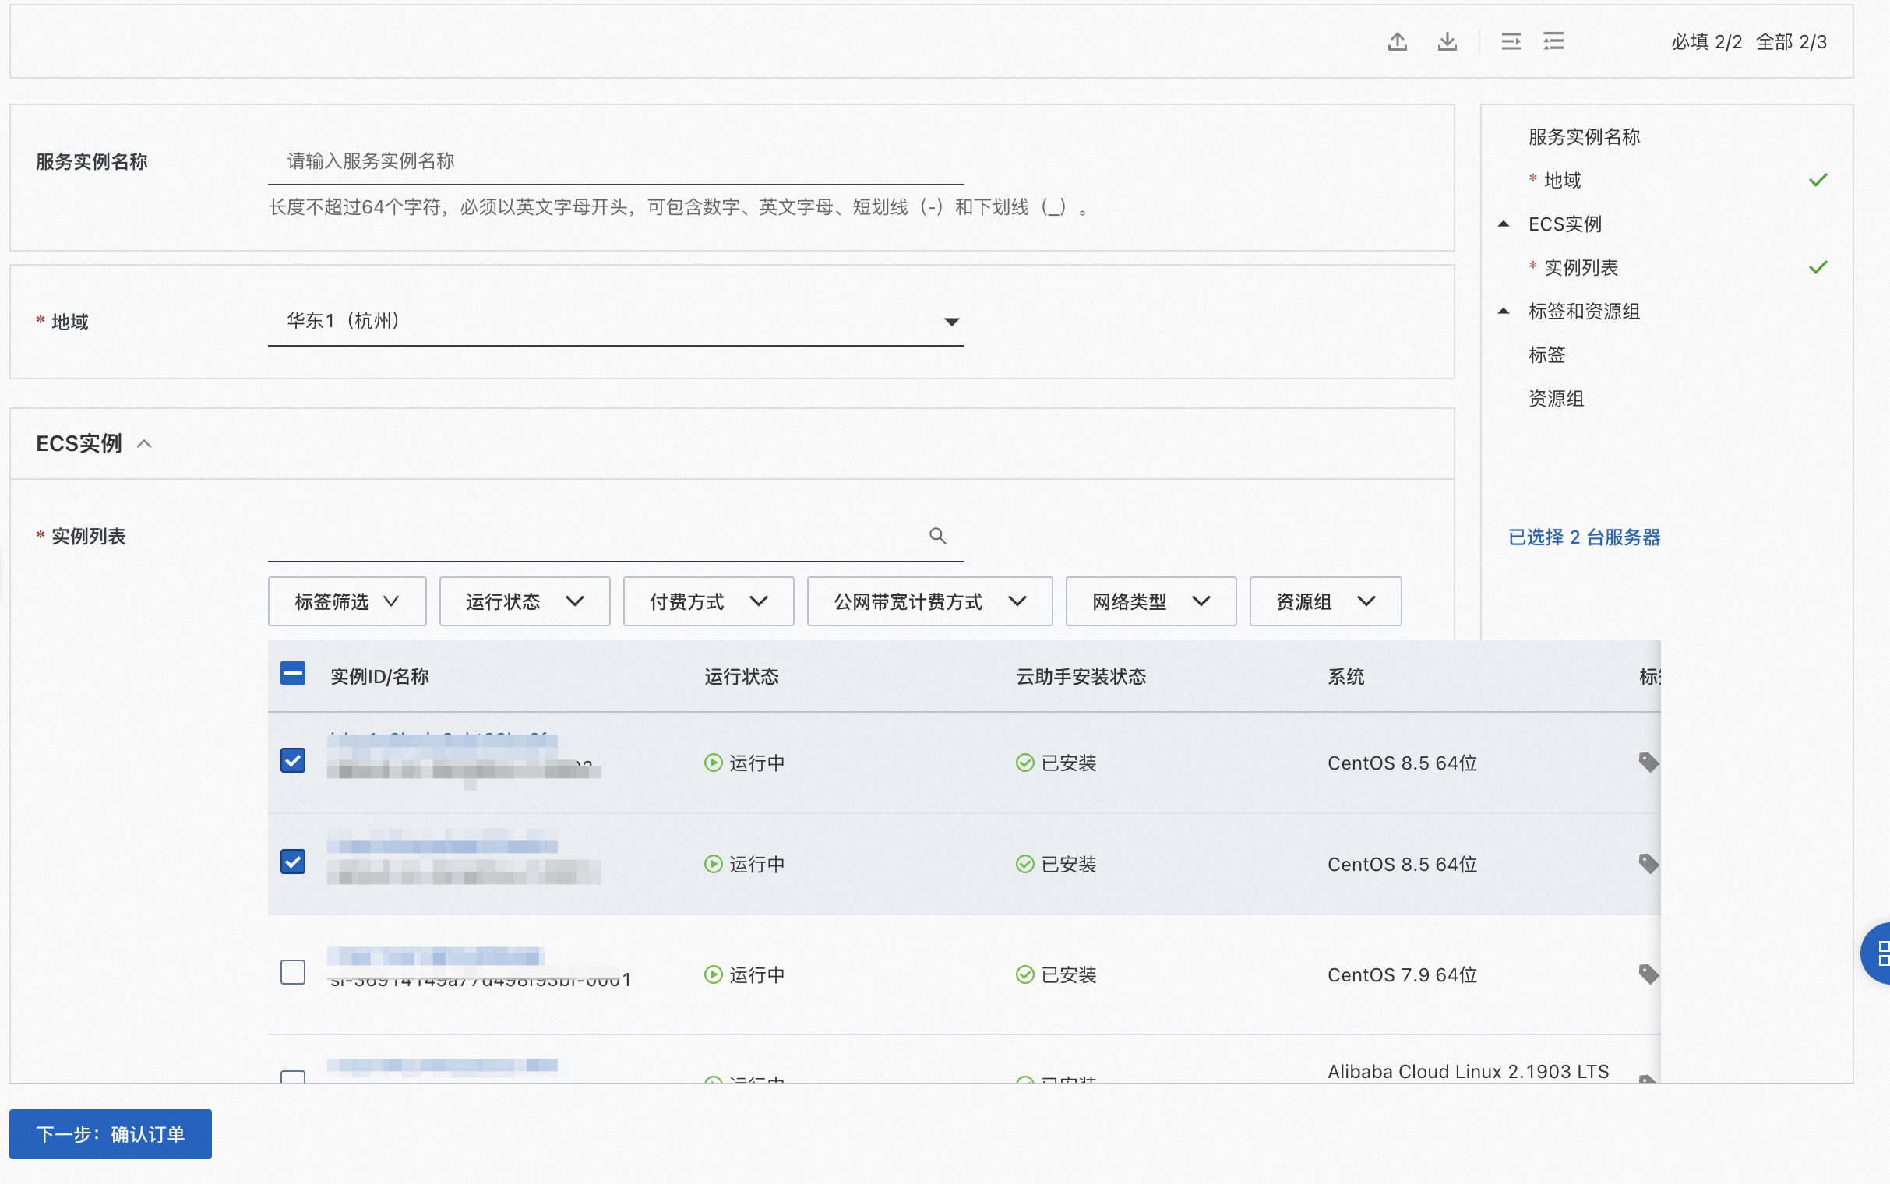The height and width of the screenshot is (1184, 1890).
Task: Click Alibaba Cloud Linux 2.1903 LTS cell
Action: pos(1468,1071)
